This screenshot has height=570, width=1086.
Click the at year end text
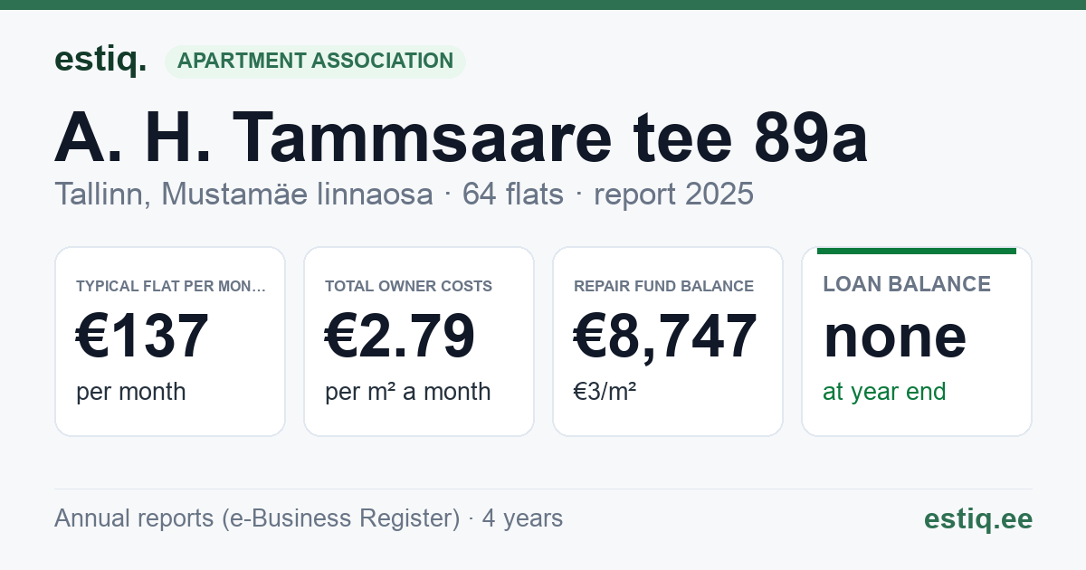[884, 392]
